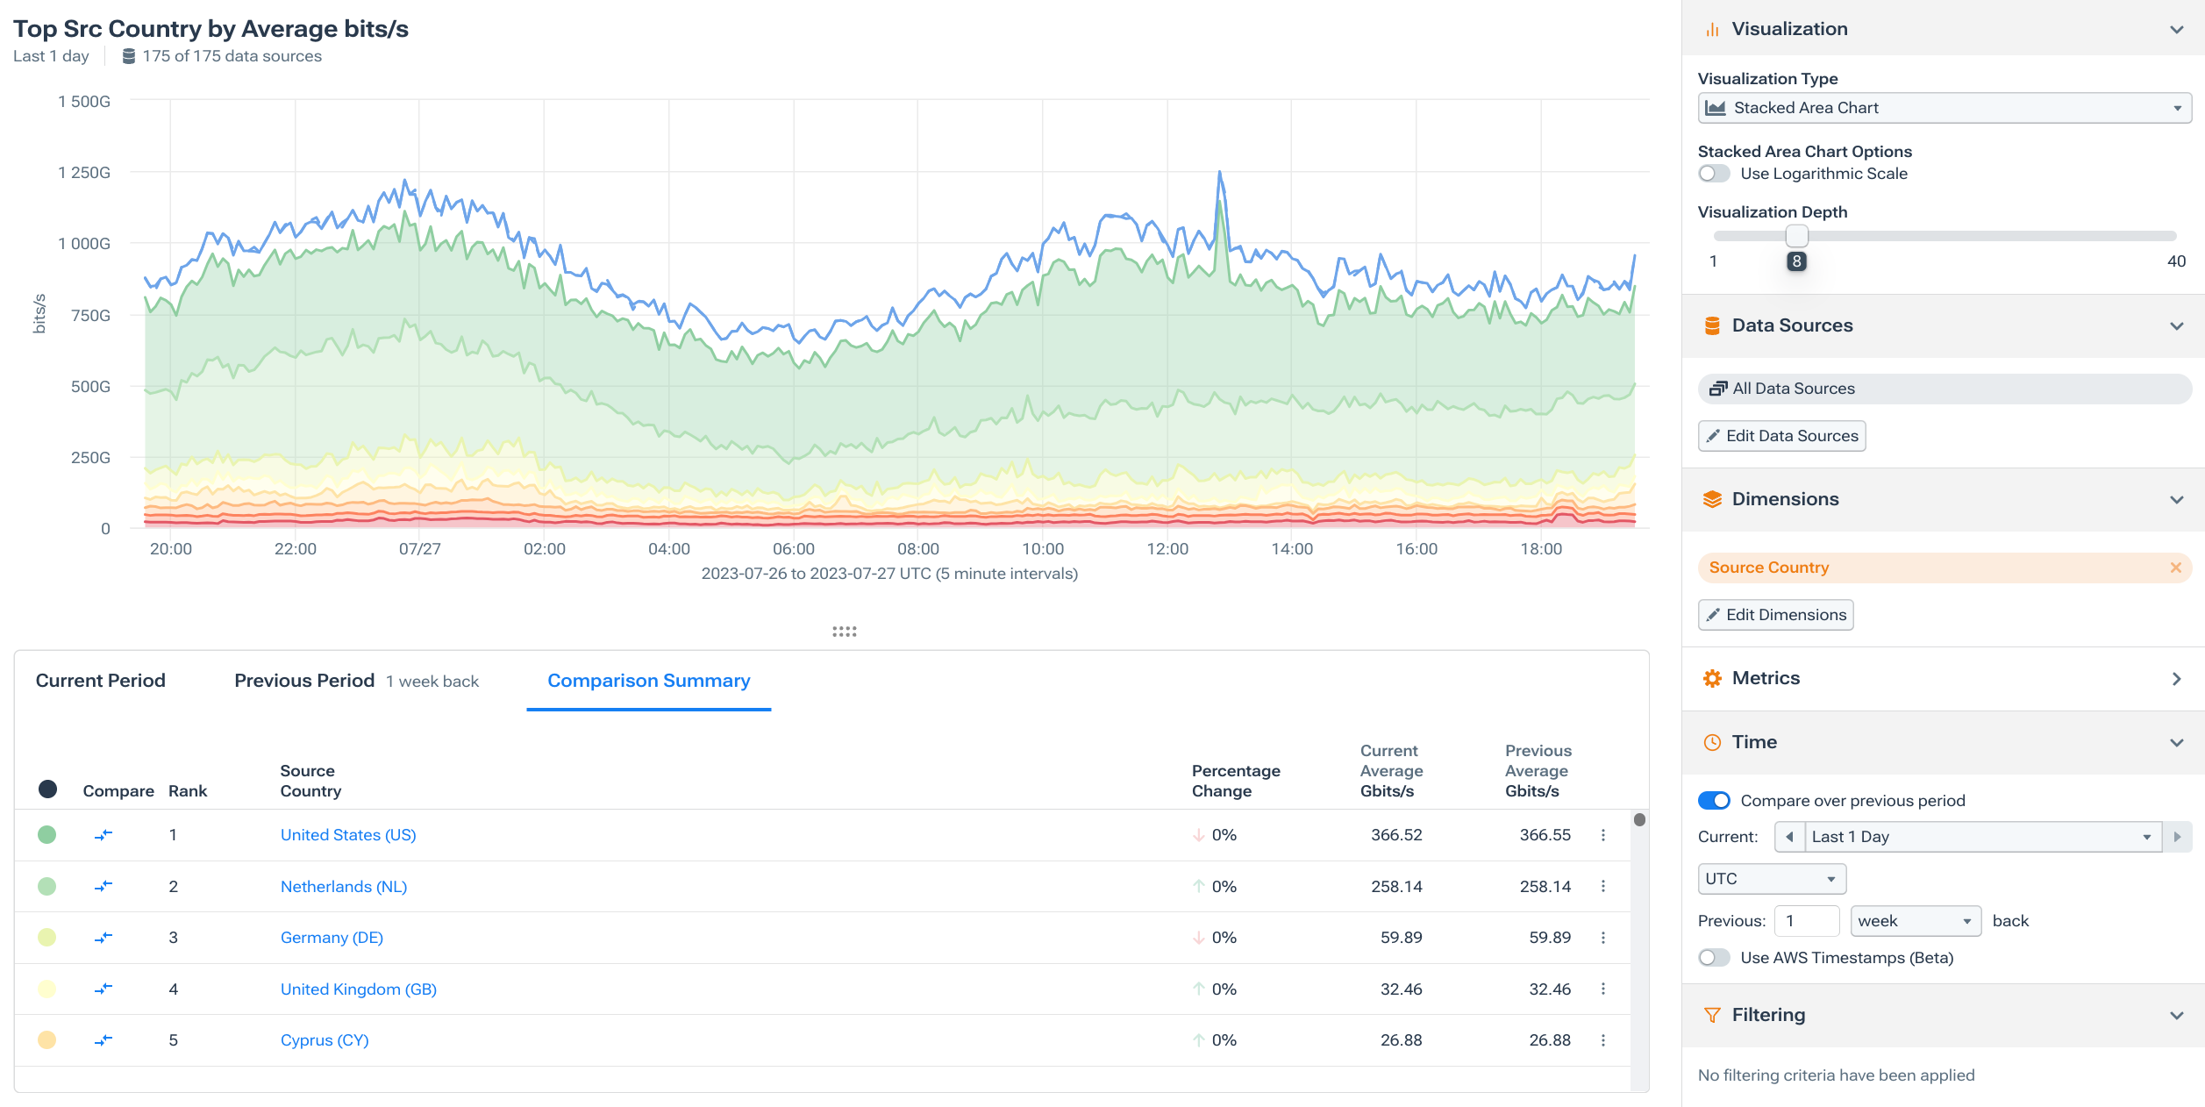Open Metrics via the gear icon

[1713, 677]
